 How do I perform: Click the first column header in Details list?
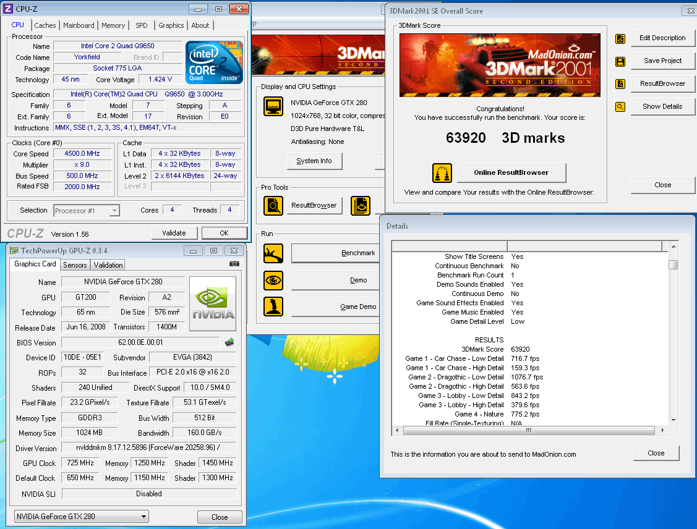coord(450,246)
